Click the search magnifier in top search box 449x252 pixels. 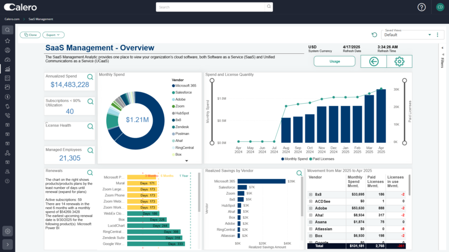[268, 7]
